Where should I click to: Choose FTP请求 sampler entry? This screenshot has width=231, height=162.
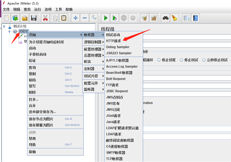click(124, 85)
